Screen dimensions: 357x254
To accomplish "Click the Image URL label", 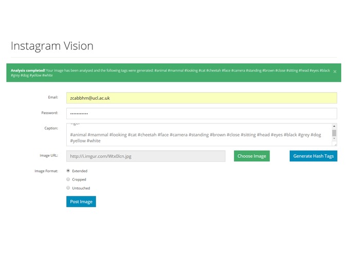I will tap(49, 156).
